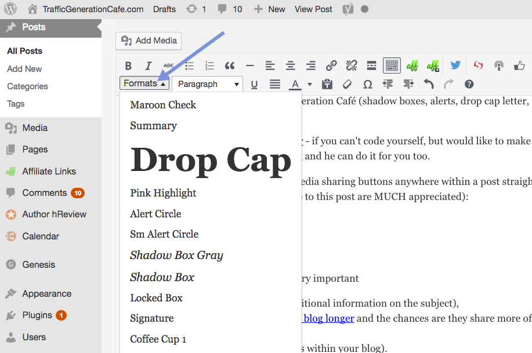Insert a hyperlink
This screenshot has height=353, width=532.
331,65
